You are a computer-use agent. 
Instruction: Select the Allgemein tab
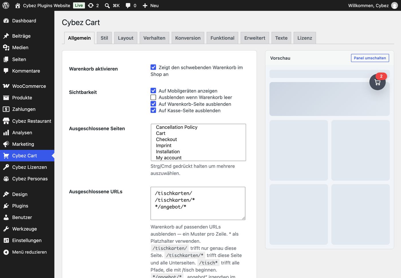tap(79, 38)
